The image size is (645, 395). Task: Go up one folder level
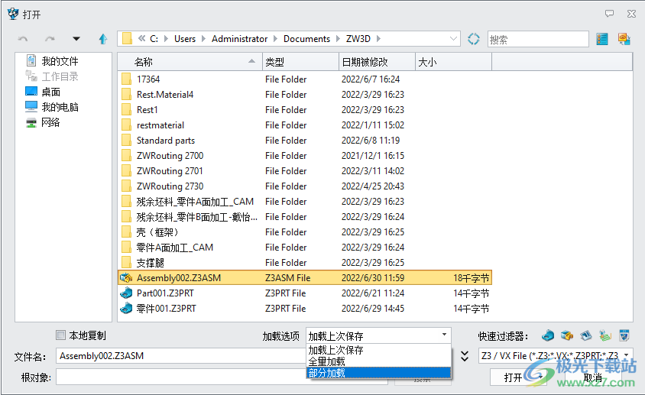click(x=103, y=39)
